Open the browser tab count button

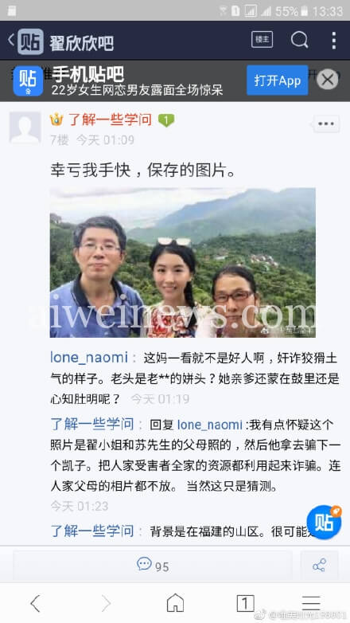[x=245, y=603]
